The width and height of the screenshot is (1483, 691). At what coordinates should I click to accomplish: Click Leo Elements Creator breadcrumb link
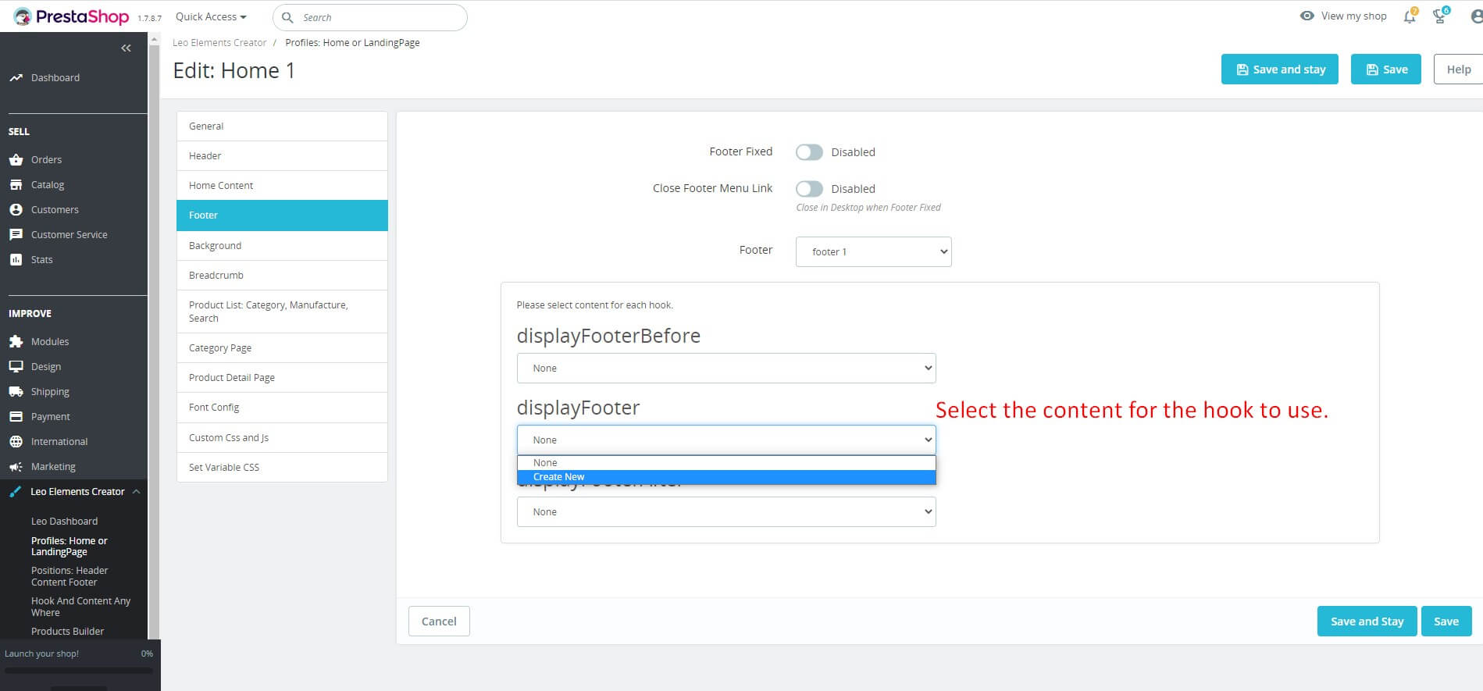tap(219, 43)
